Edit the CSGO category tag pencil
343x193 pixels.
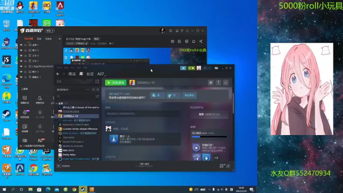click(x=87, y=44)
